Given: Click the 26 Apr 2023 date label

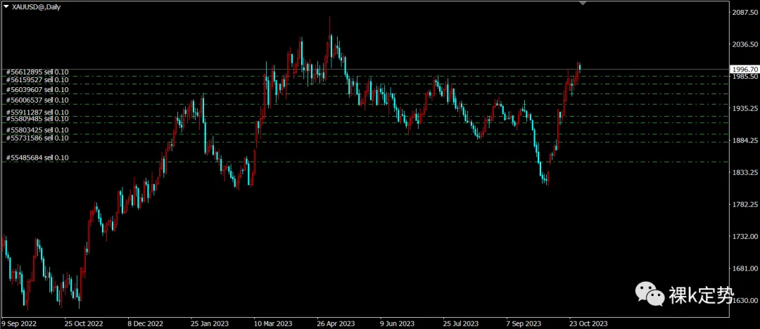Looking at the screenshot, I should 336,323.
